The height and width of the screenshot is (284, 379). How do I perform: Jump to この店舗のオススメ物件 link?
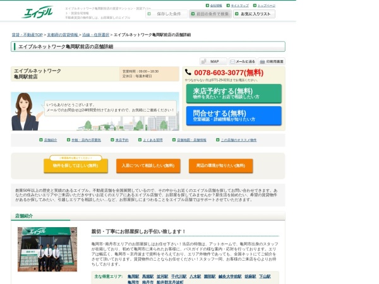point(239,140)
